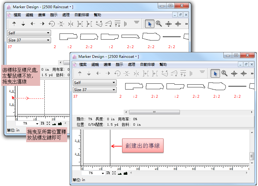Click the front window's vertical scrollbar thumb

252,156
